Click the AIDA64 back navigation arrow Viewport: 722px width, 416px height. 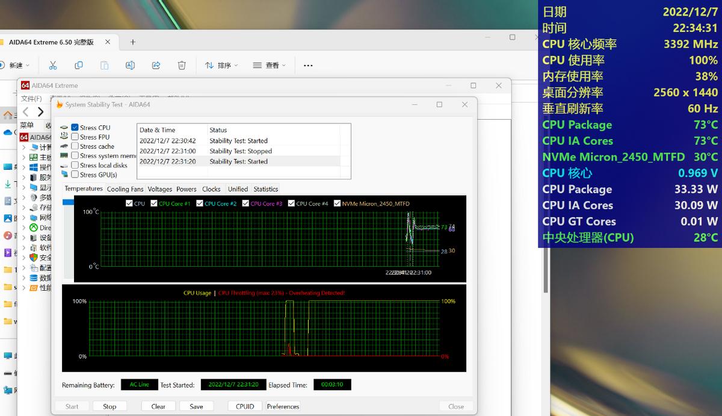click(26, 112)
